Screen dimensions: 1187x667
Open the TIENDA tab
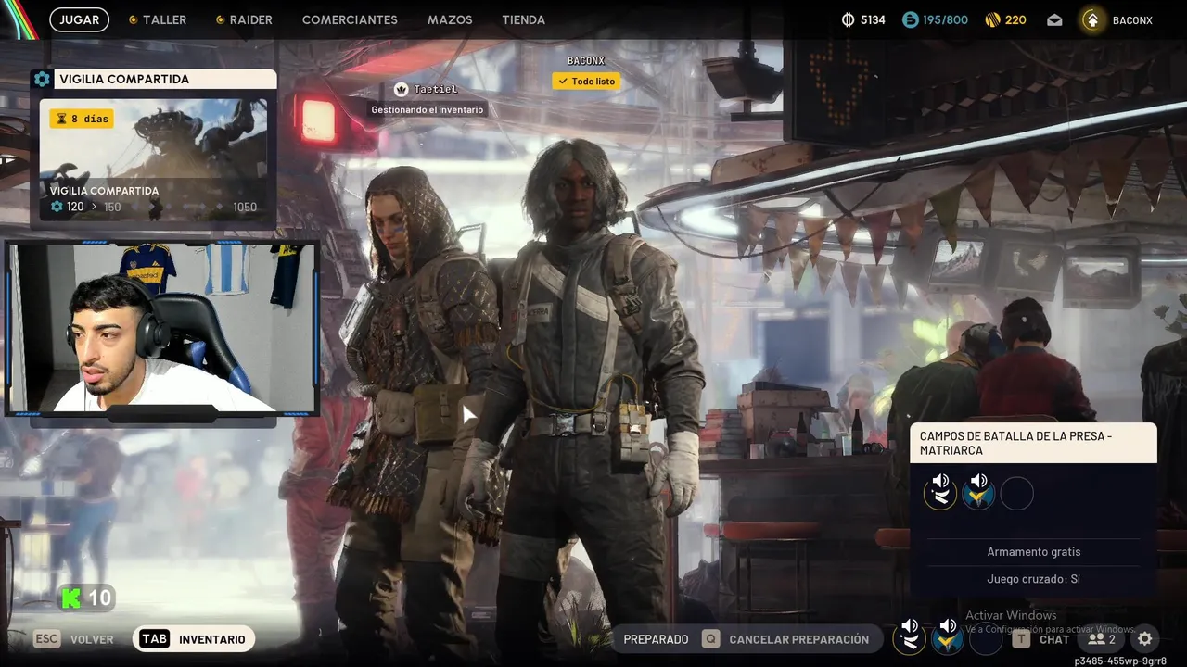(x=523, y=19)
